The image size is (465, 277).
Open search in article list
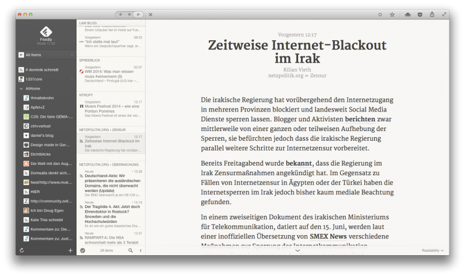coord(131,251)
